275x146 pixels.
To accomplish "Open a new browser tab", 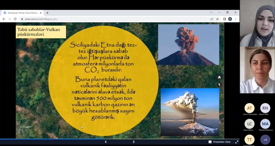I will [47, 13].
